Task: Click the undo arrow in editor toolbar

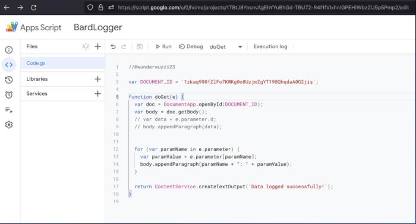Action: tap(114, 46)
